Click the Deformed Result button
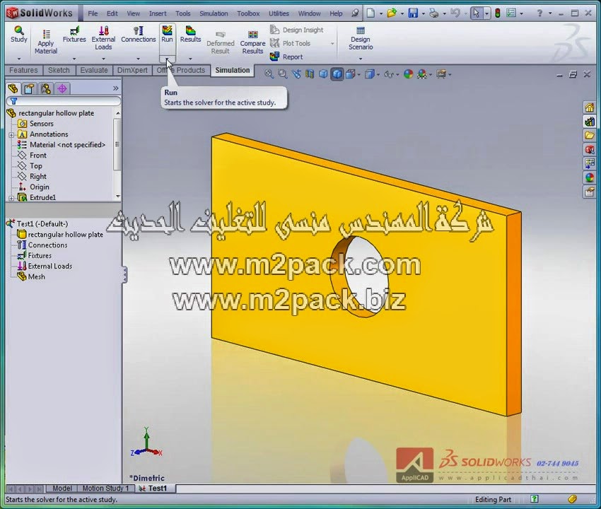Viewport: 601px width, 509px height. coord(221,42)
